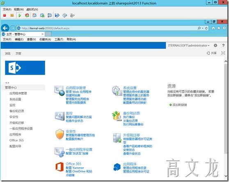Open browser tools gear icon
The width and height of the screenshot is (229, 182).
(x=224, y=28)
